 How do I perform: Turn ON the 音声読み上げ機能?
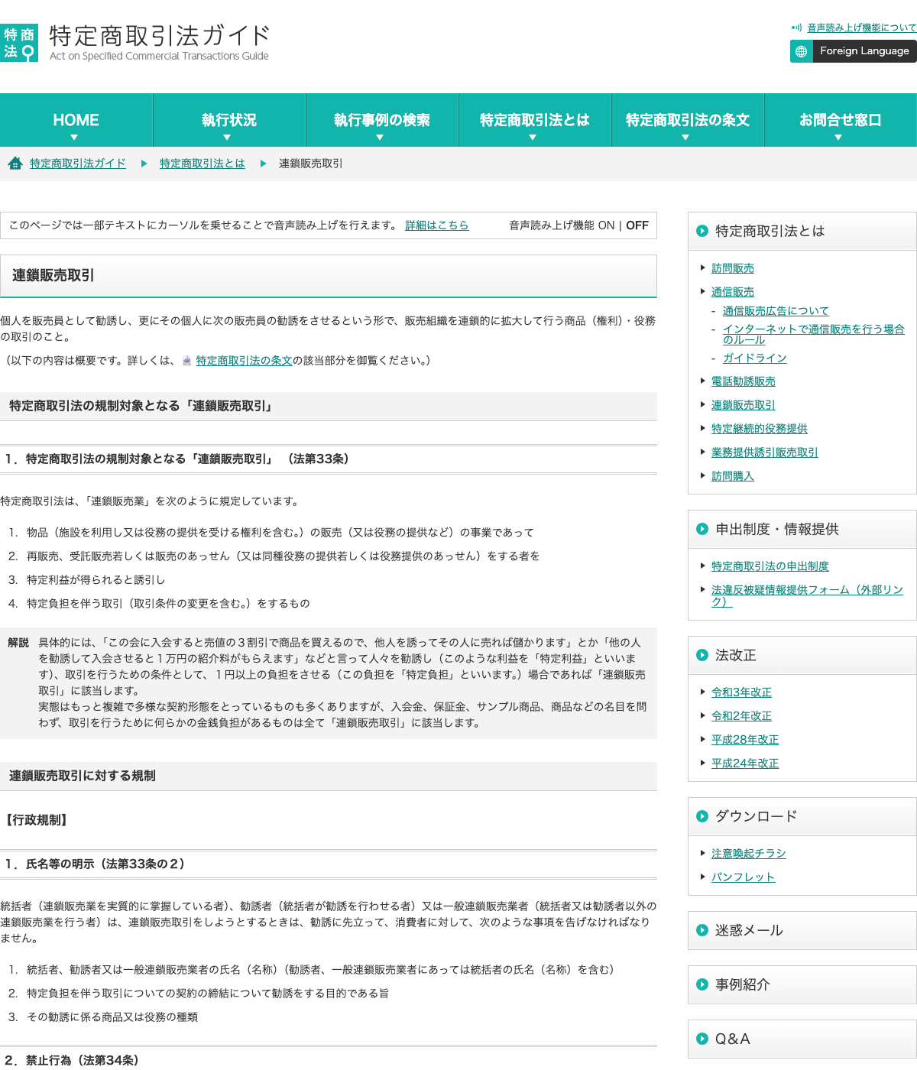pos(606,225)
